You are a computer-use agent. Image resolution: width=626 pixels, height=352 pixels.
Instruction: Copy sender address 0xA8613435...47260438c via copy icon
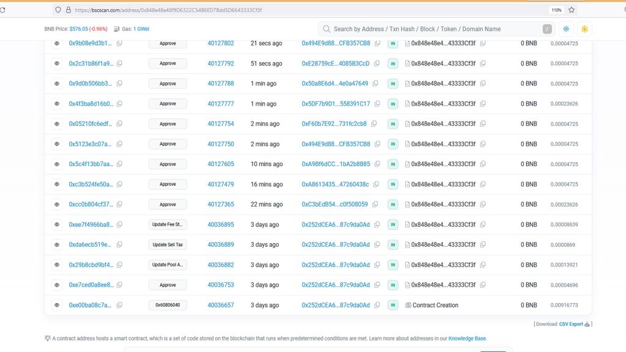point(377,185)
